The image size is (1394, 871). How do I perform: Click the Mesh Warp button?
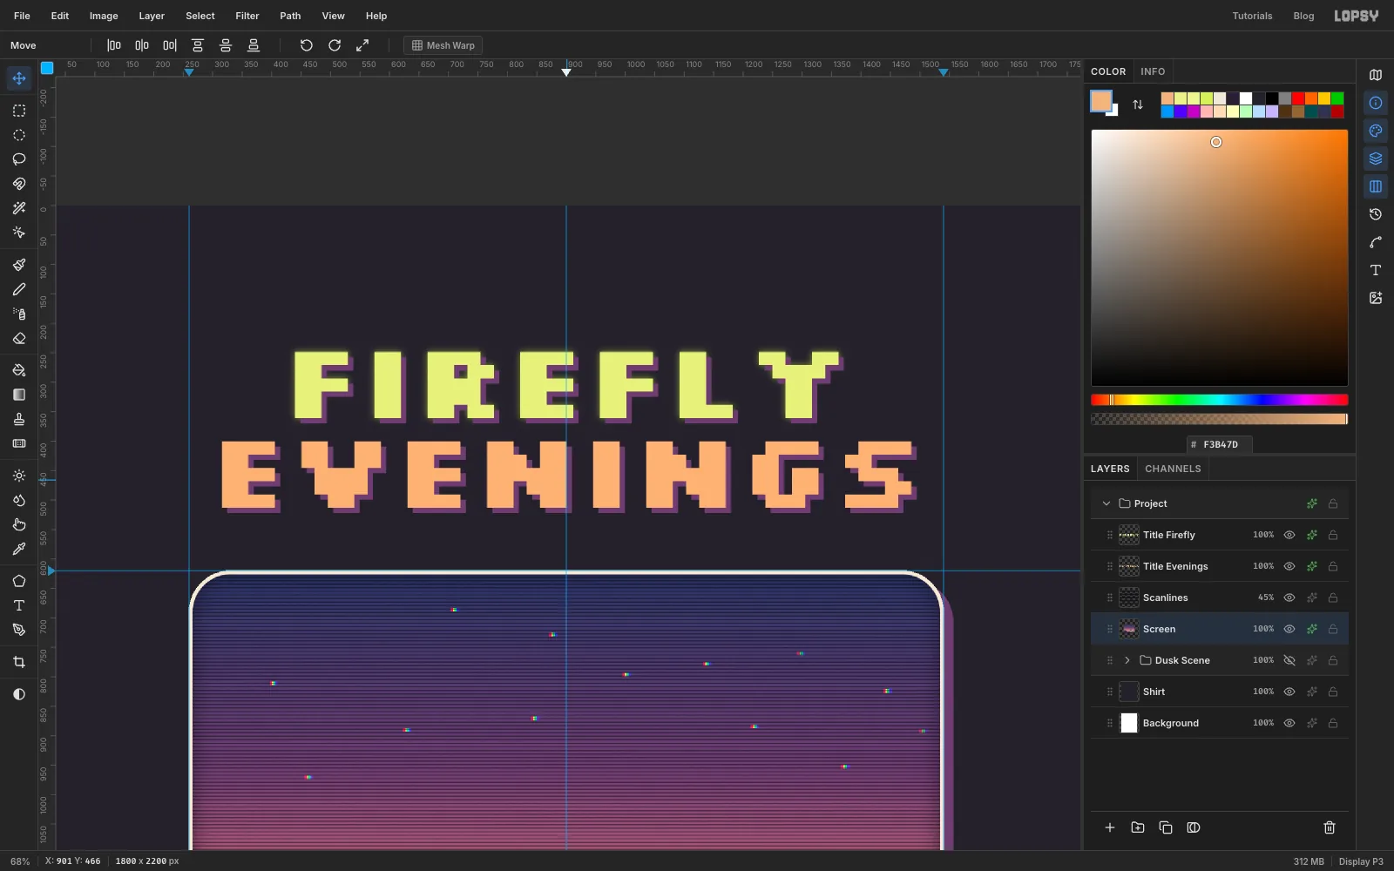pos(443,45)
